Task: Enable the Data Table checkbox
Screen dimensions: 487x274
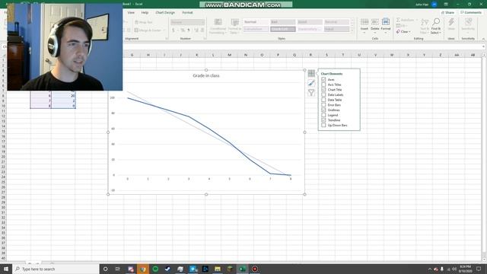Action: point(323,100)
